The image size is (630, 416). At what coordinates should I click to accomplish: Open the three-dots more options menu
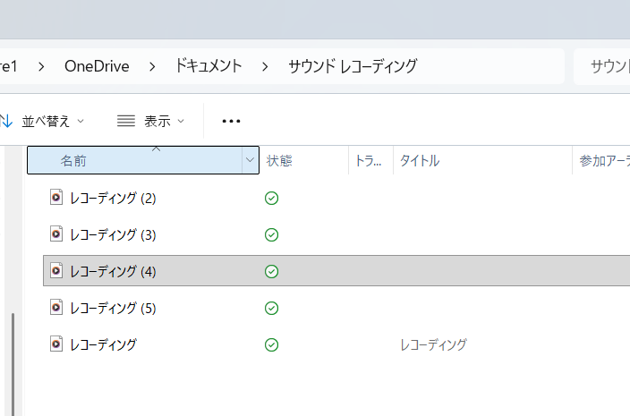[x=231, y=121]
